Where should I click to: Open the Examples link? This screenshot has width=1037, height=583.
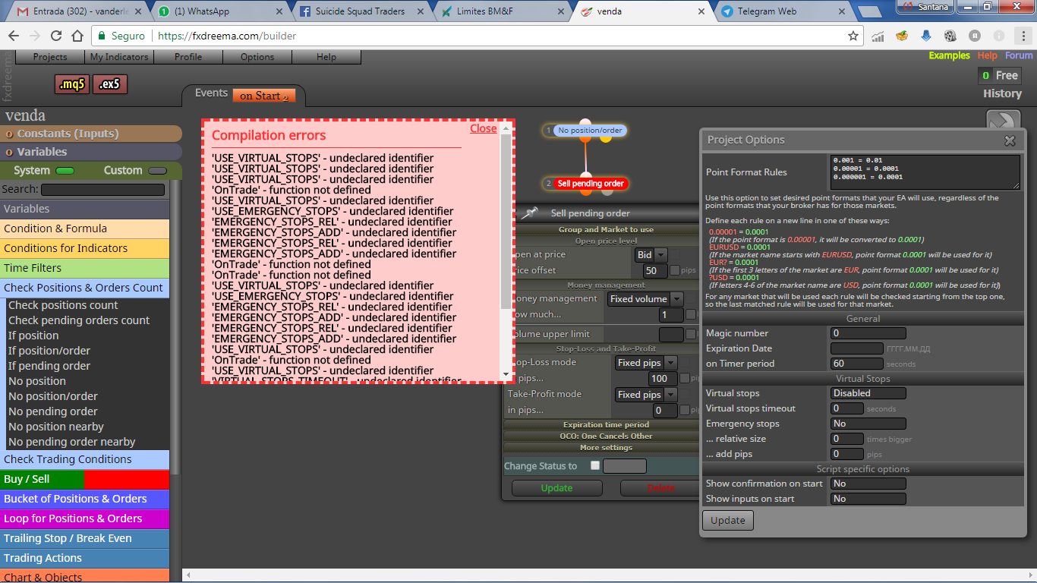point(949,55)
